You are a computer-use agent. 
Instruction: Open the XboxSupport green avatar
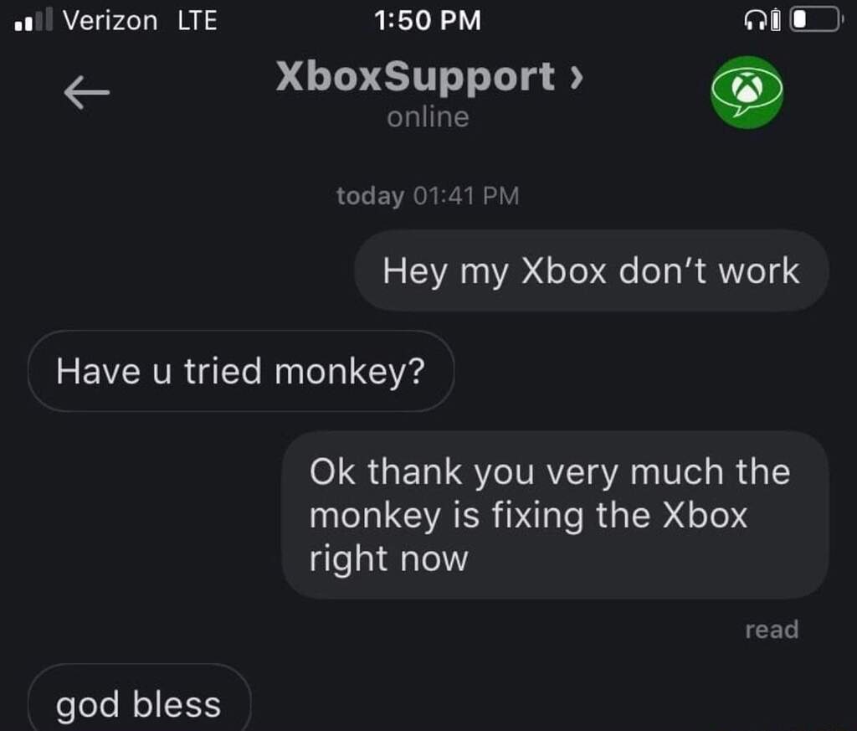coord(747,92)
